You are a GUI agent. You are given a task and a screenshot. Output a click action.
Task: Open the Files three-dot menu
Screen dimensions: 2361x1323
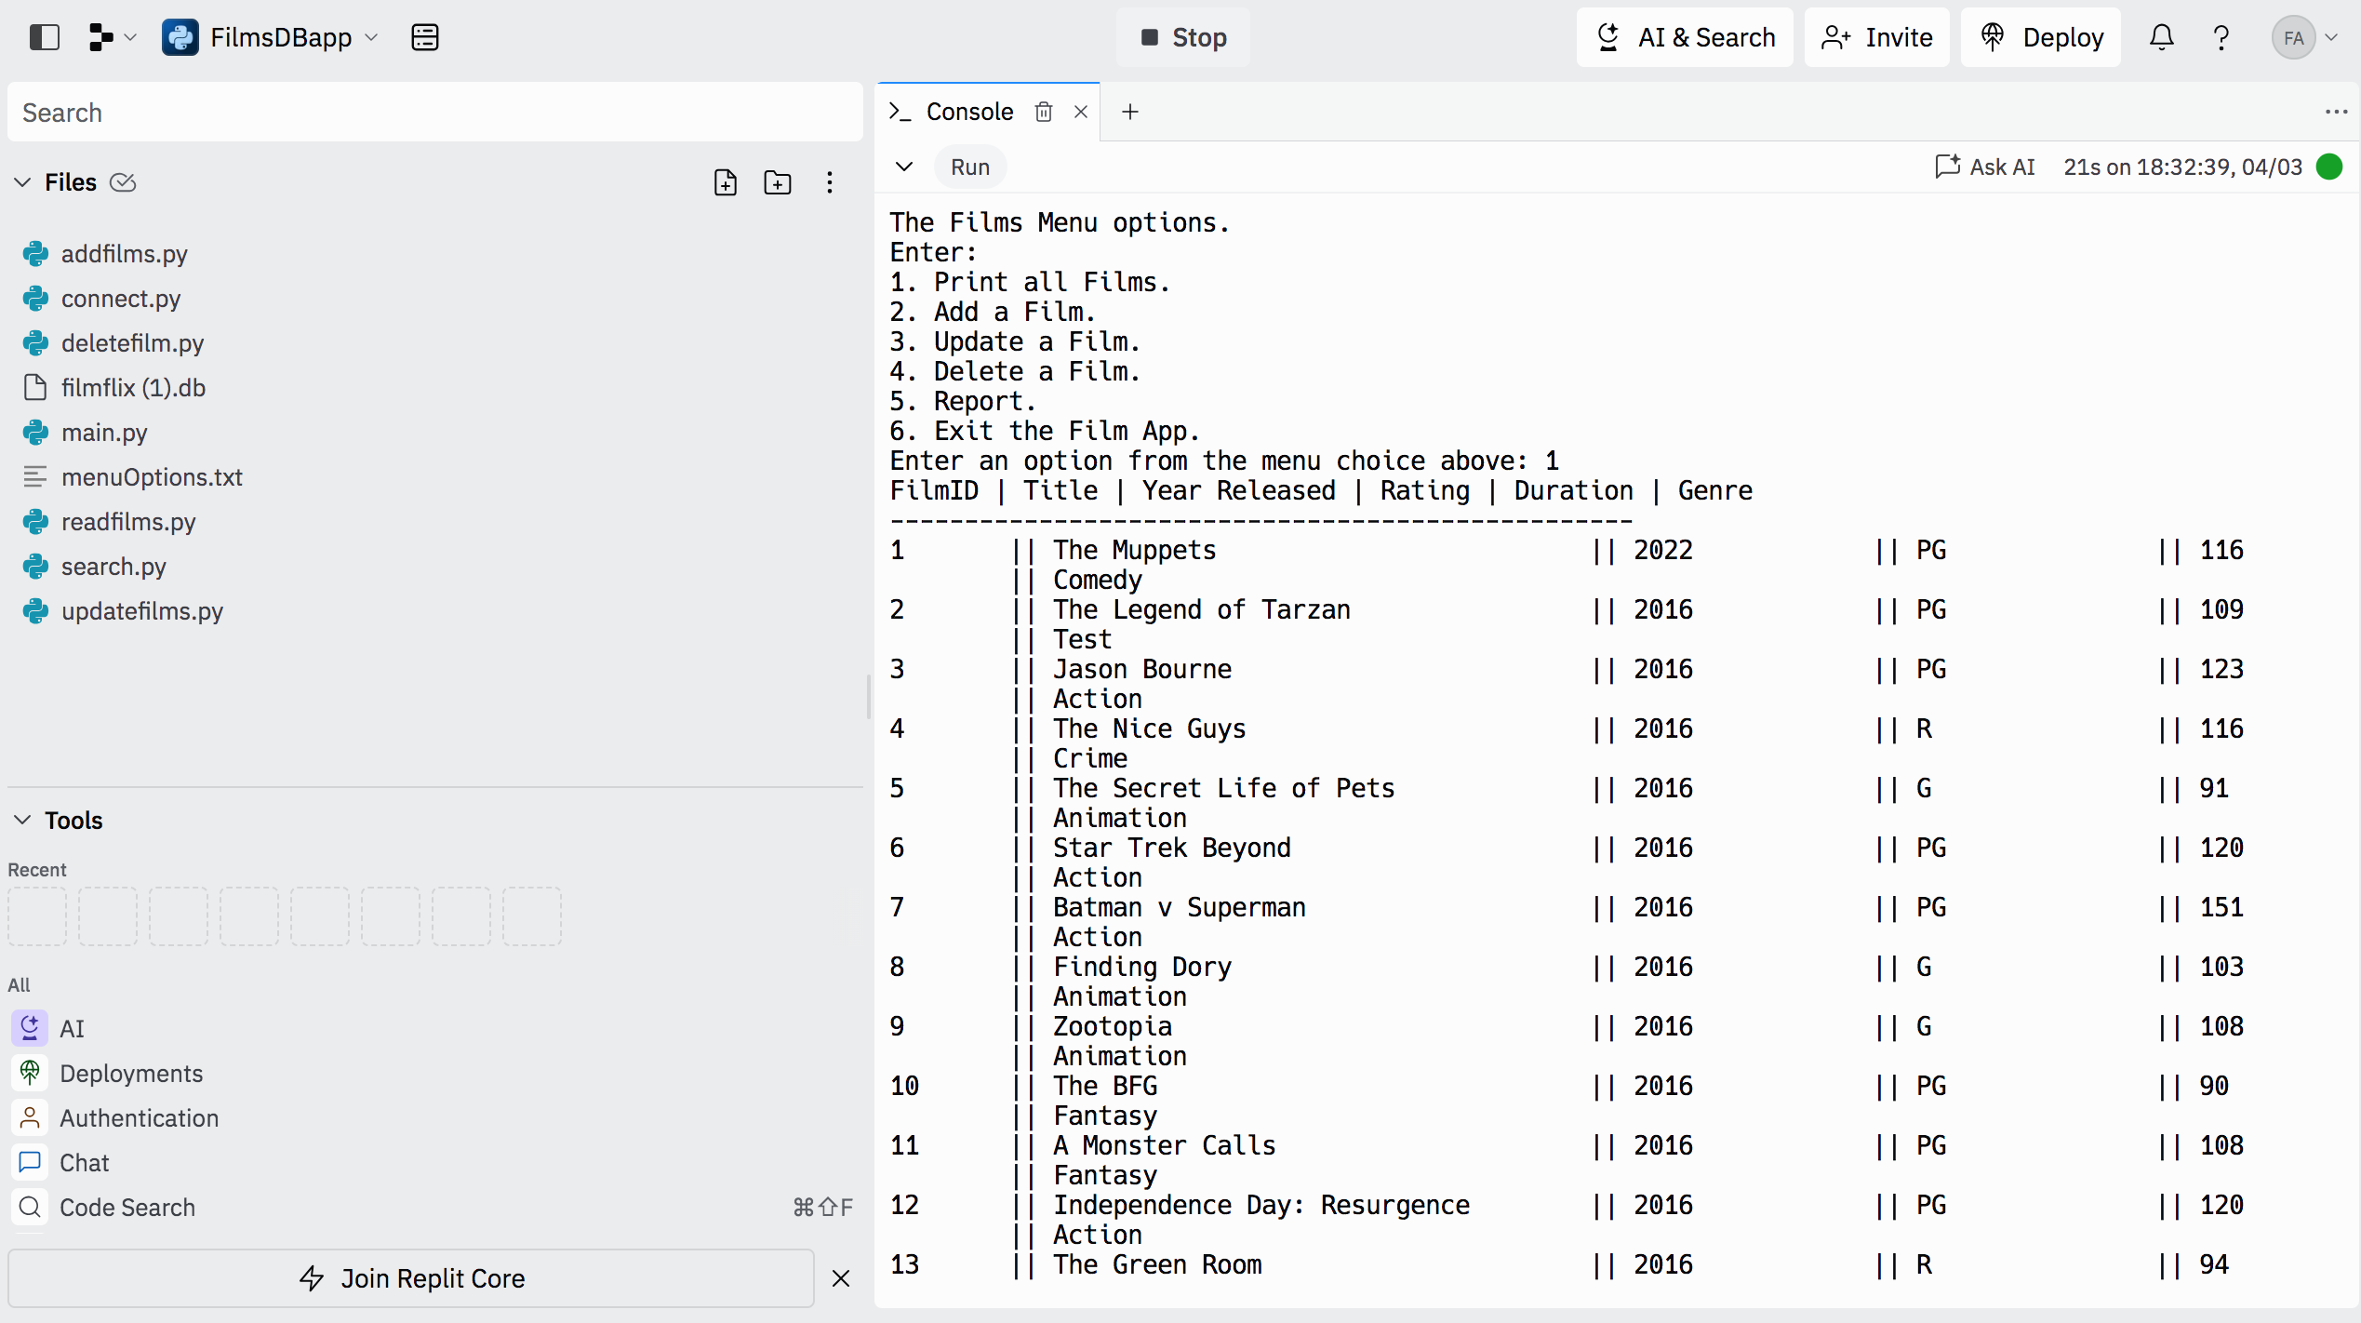pos(829,182)
